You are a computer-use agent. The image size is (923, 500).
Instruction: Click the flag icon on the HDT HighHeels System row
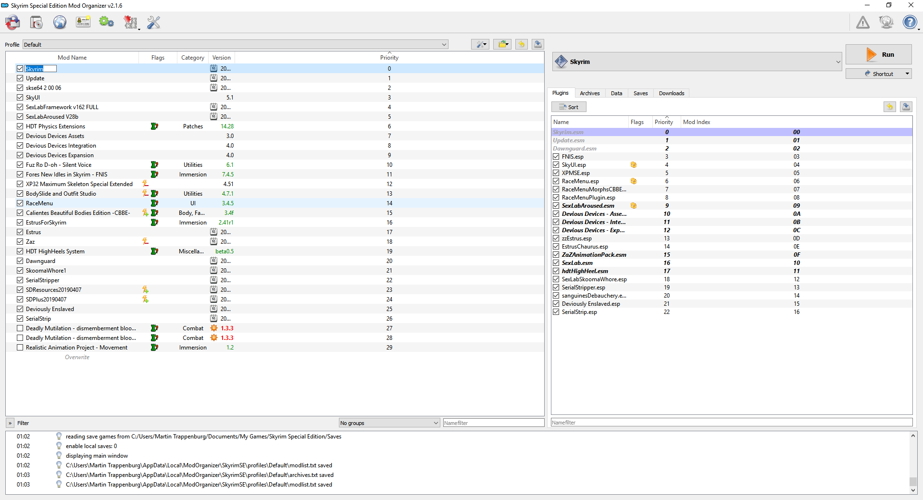154,251
